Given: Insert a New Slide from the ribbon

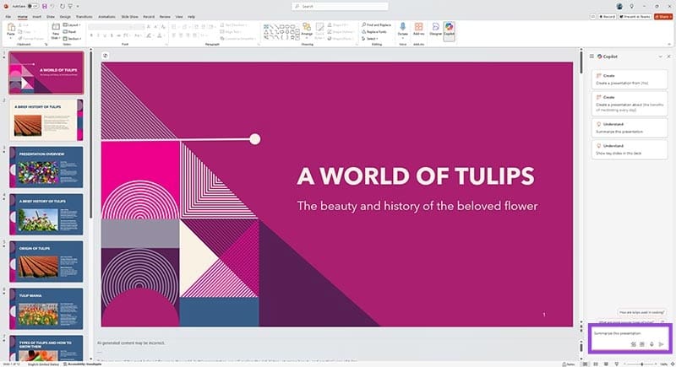Looking at the screenshot, I should pos(56,31).
